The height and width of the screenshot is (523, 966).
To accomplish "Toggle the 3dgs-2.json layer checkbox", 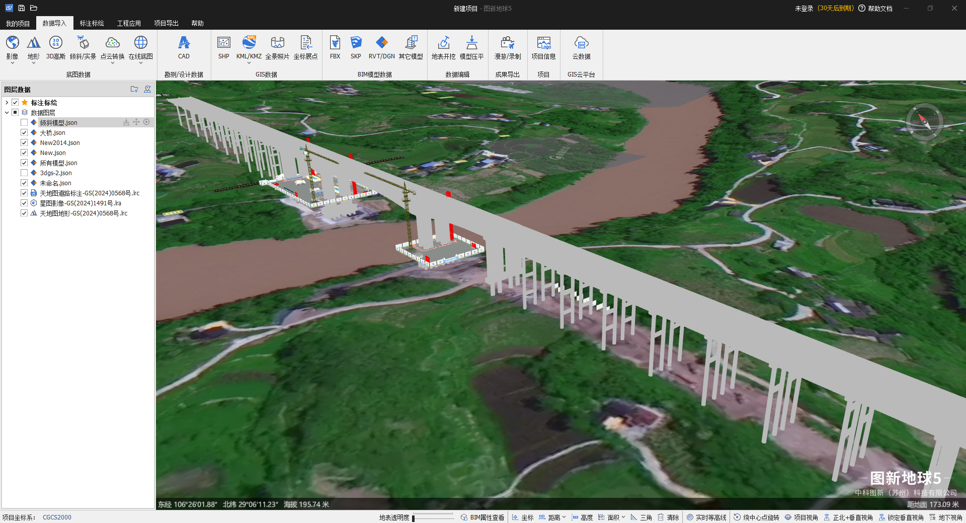I will 24,173.
